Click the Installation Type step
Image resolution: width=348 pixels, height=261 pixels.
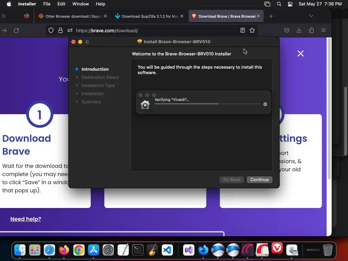(98, 85)
